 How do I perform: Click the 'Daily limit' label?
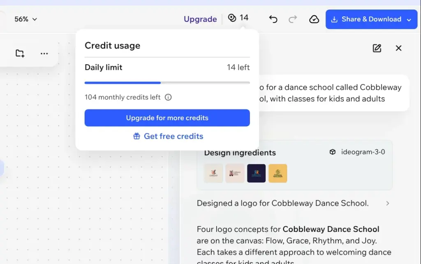pyautogui.click(x=103, y=67)
